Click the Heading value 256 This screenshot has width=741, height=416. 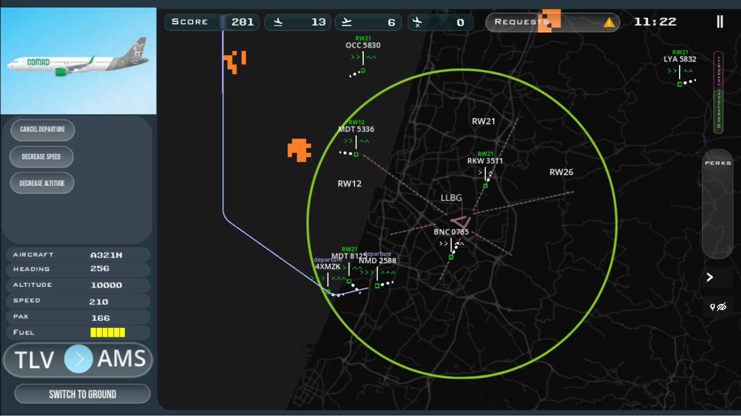tap(100, 269)
